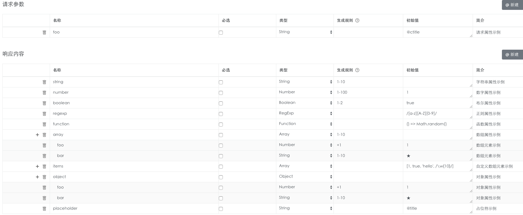Image resolution: width=523 pixels, height=215 pixels.
Task: Mark boolean property as required
Action: click(221, 103)
